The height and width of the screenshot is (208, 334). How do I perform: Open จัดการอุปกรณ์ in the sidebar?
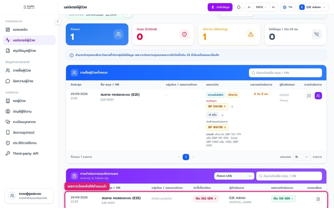pyautogui.click(x=29, y=133)
